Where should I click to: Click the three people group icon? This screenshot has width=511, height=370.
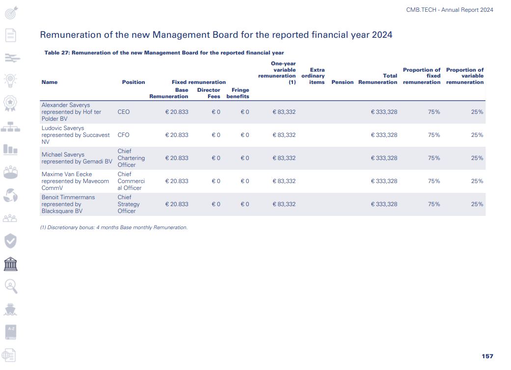pyautogui.click(x=11, y=218)
